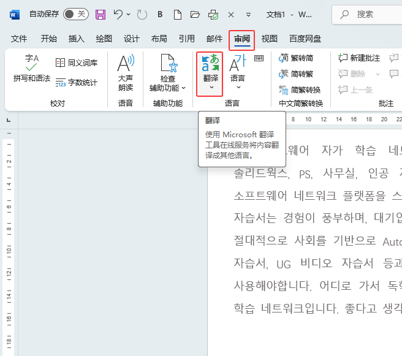402x356 pixels.
Task: Click the small keyboard input icon
Action: [x=259, y=58]
